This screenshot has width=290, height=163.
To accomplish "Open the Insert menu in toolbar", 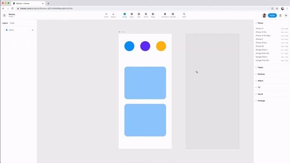I will click(106, 15).
